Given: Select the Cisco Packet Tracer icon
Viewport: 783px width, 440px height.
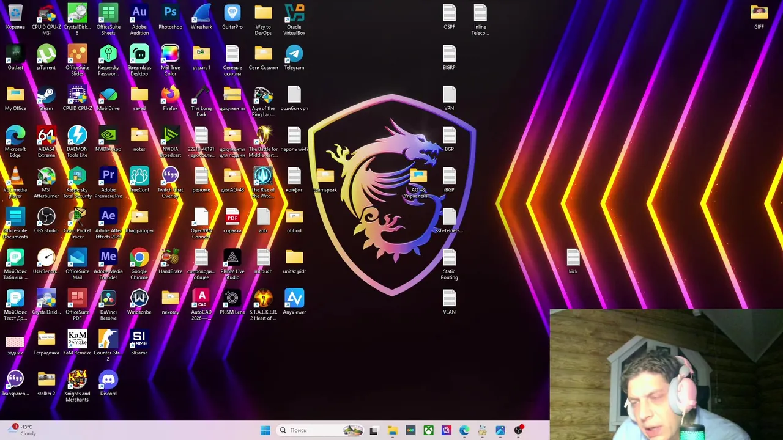Looking at the screenshot, I should (77, 223).
